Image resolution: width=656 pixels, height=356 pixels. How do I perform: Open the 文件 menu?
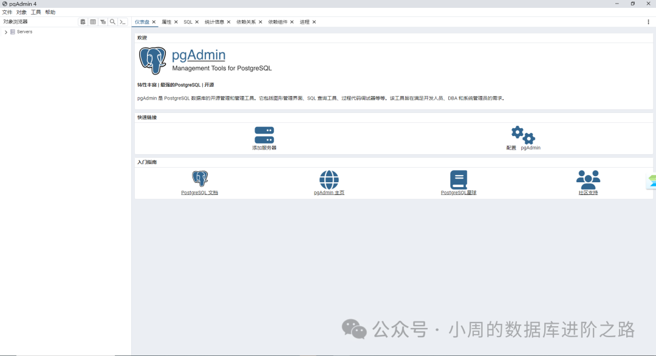pyautogui.click(x=7, y=12)
